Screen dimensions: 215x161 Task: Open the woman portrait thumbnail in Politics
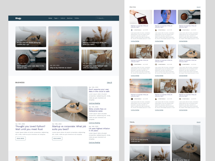click(165, 17)
